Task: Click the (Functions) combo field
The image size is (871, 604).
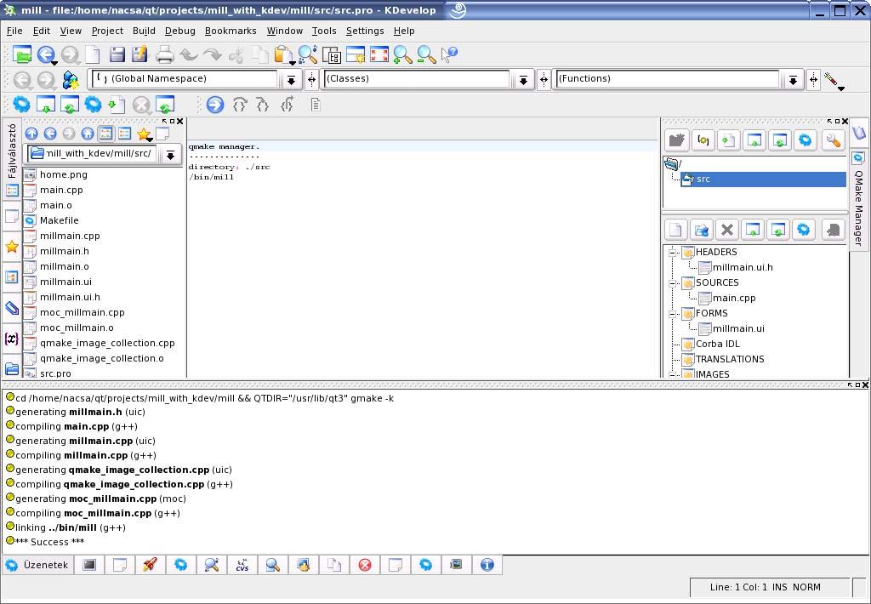Action: [669, 79]
